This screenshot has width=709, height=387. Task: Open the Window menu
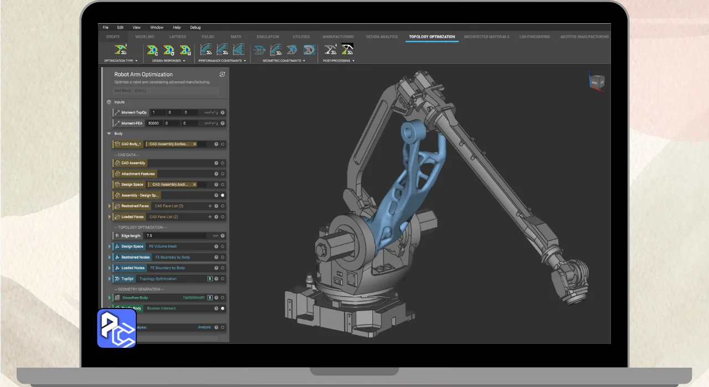click(157, 27)
